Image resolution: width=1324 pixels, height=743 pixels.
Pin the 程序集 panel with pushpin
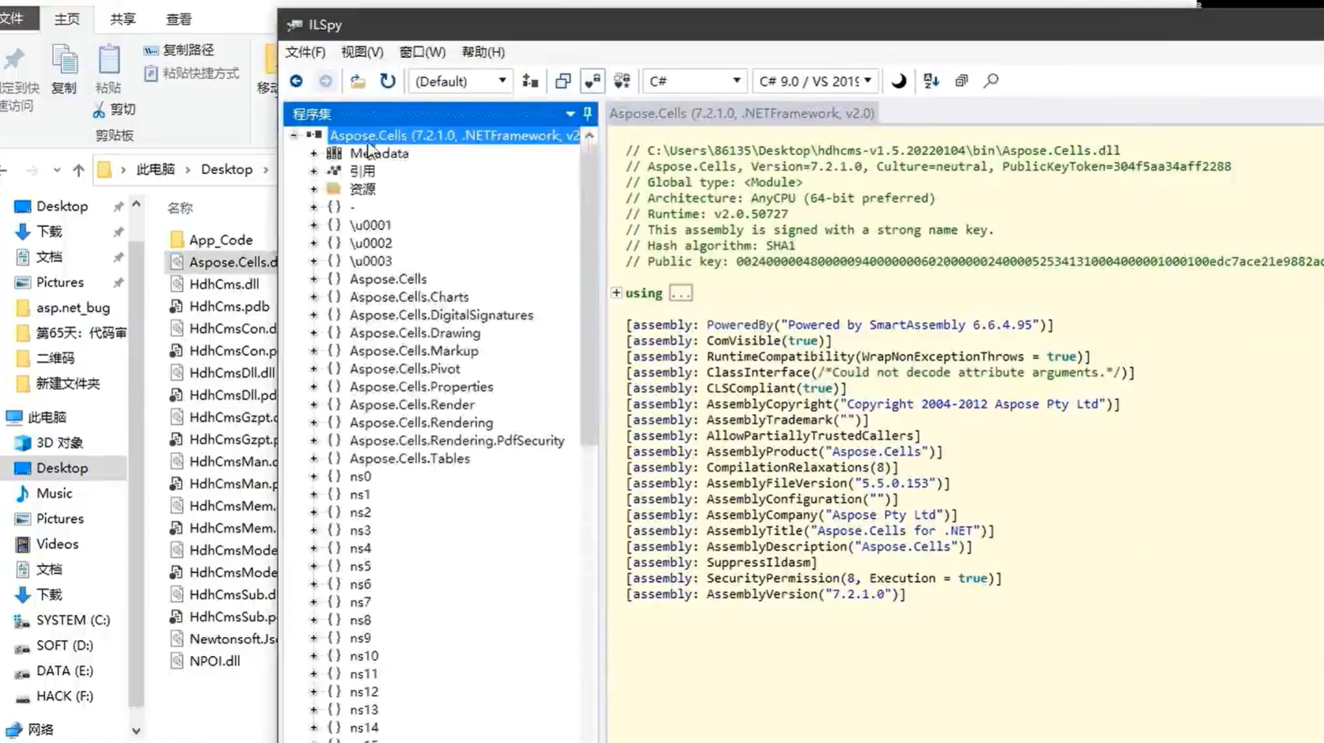587,114
